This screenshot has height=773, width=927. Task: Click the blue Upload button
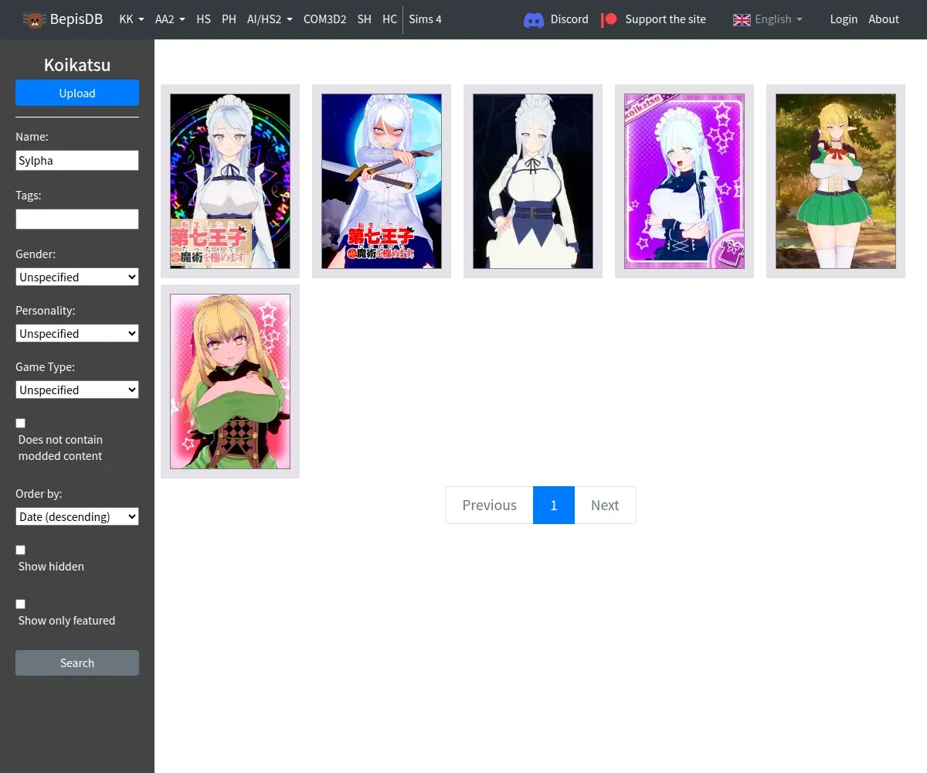pos(77,93)
